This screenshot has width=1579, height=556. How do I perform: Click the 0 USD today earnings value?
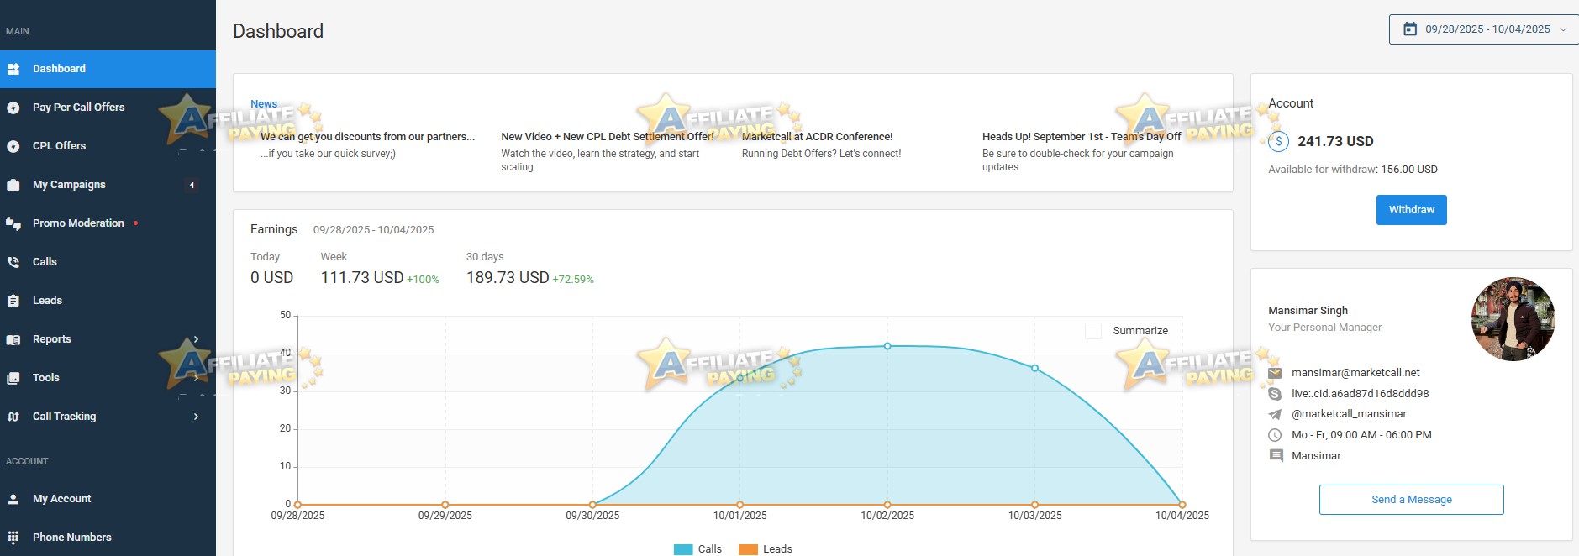(271, 278)
